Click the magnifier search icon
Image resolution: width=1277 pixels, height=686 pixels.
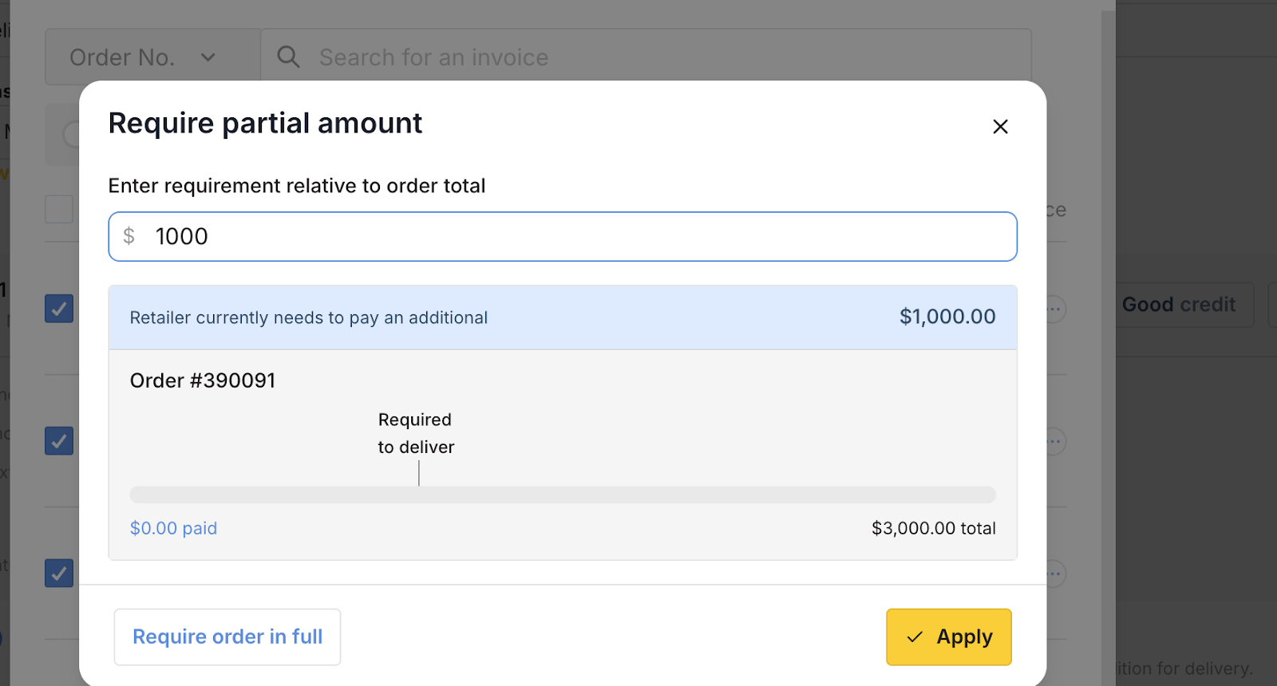coord(288,57)
